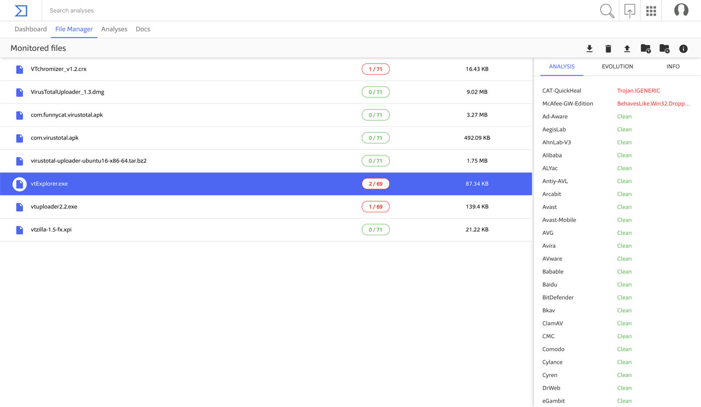This screenshot has height=407, width=701.
Task: Click the BehavesLike.Win32.Dropp... result
Action: coord(653,103)
